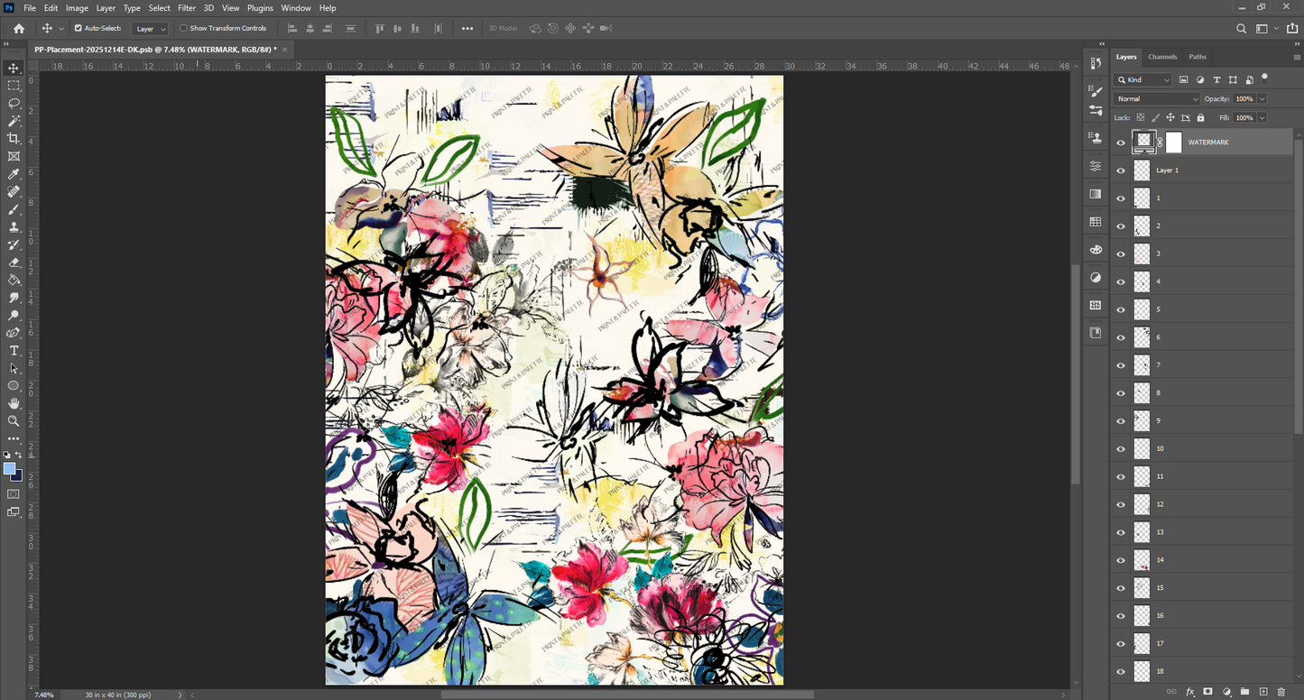Screen dimensions: 1304x700
Task: Enable Show Transform Controls checkbox
Action: point(183,28)
